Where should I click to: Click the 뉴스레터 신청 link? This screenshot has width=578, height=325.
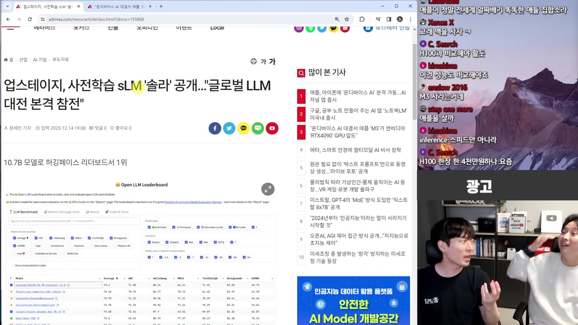[x=387, y=28]
